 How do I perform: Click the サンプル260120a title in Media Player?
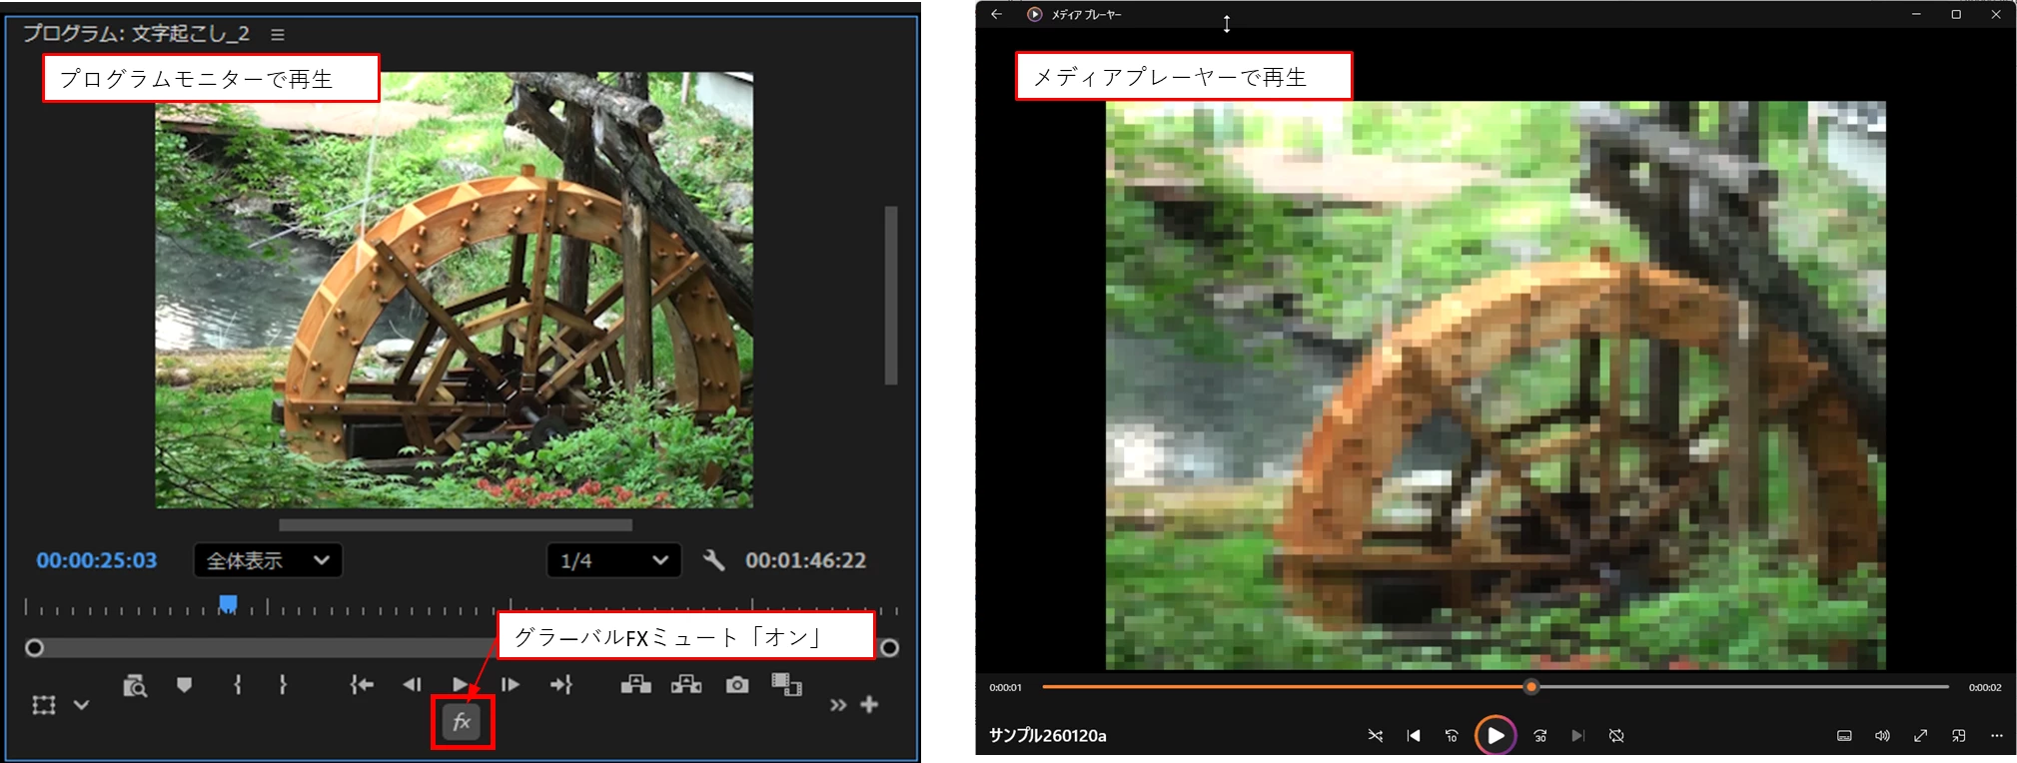(1048, 736)
